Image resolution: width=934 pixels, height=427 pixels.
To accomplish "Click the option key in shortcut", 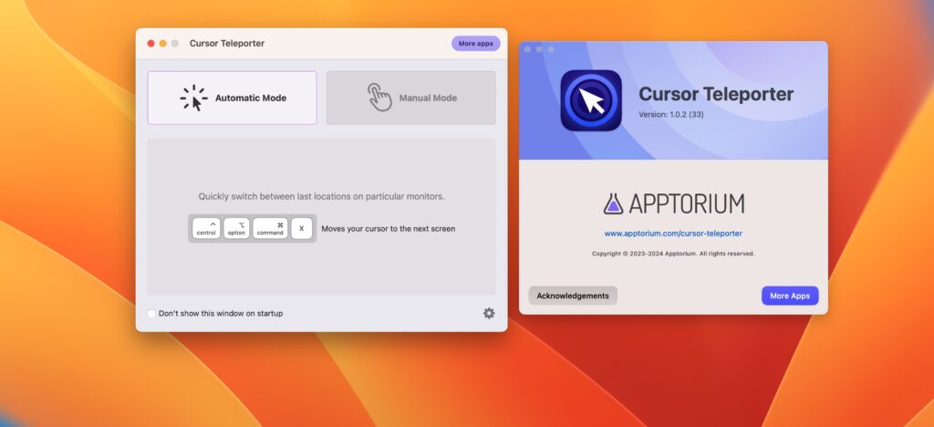I will tap(236, 228).
